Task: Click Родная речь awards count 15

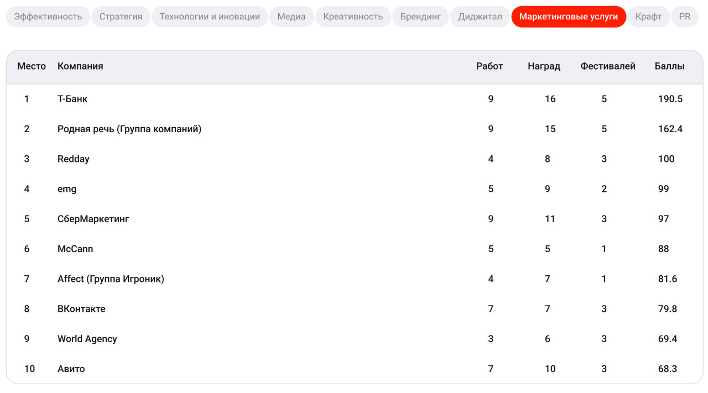Action: 550,129
